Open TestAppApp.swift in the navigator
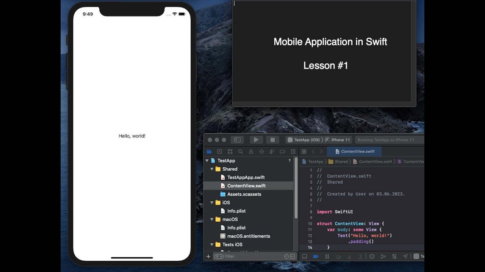The image size is (485, 272). point(246,177)
